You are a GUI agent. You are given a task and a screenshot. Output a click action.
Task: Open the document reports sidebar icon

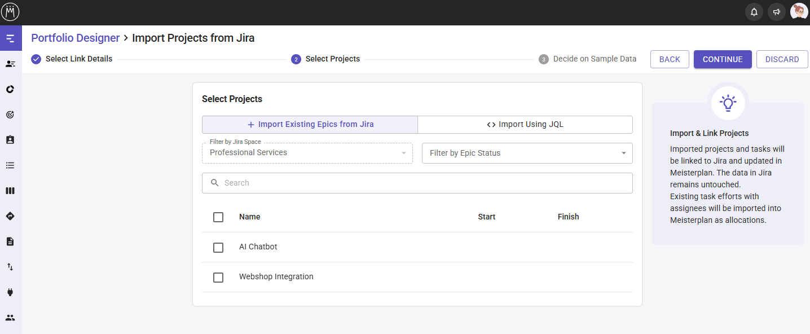[x=10, y=241]
